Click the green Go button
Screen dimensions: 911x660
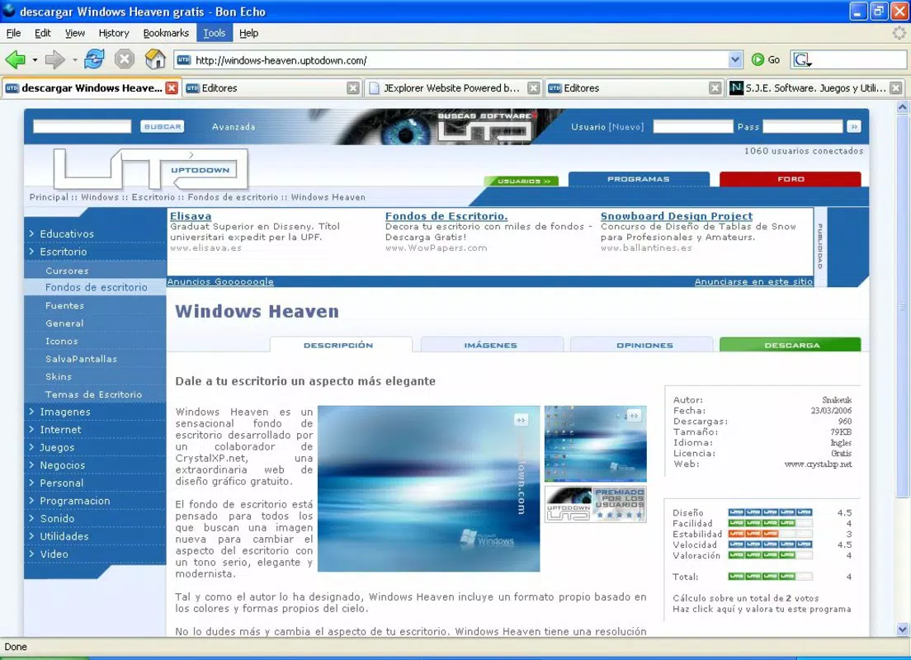tap(766, 60)
